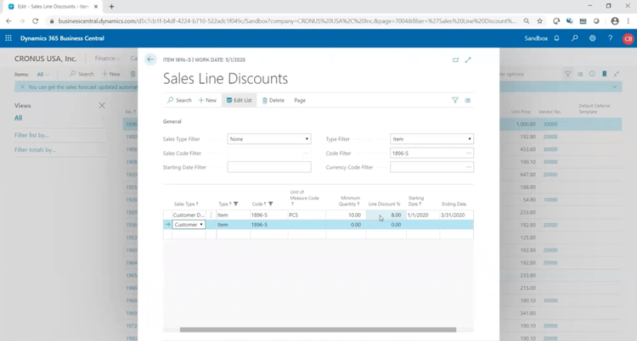Click Filter list by...
This screenshot has height=341, width=637.
[31, 135]
